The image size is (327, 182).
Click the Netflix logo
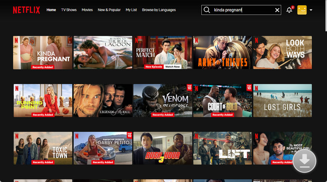point(26,10)
